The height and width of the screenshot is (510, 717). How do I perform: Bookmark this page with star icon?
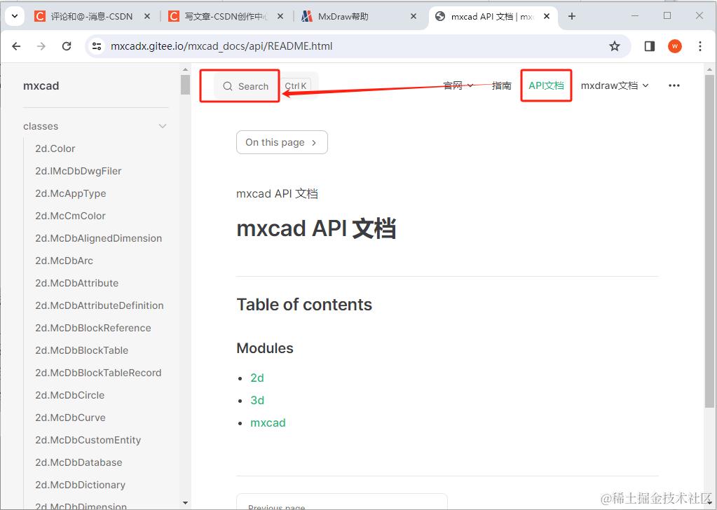(615, 46)
